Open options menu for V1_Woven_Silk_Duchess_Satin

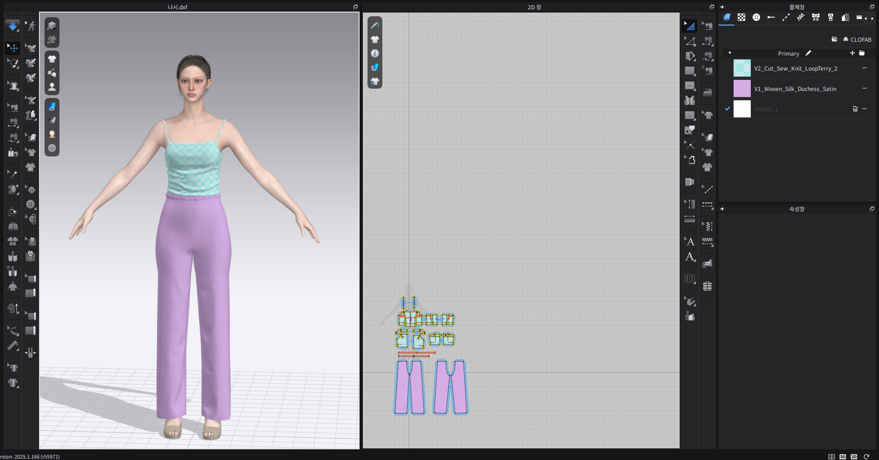(865, 89)
